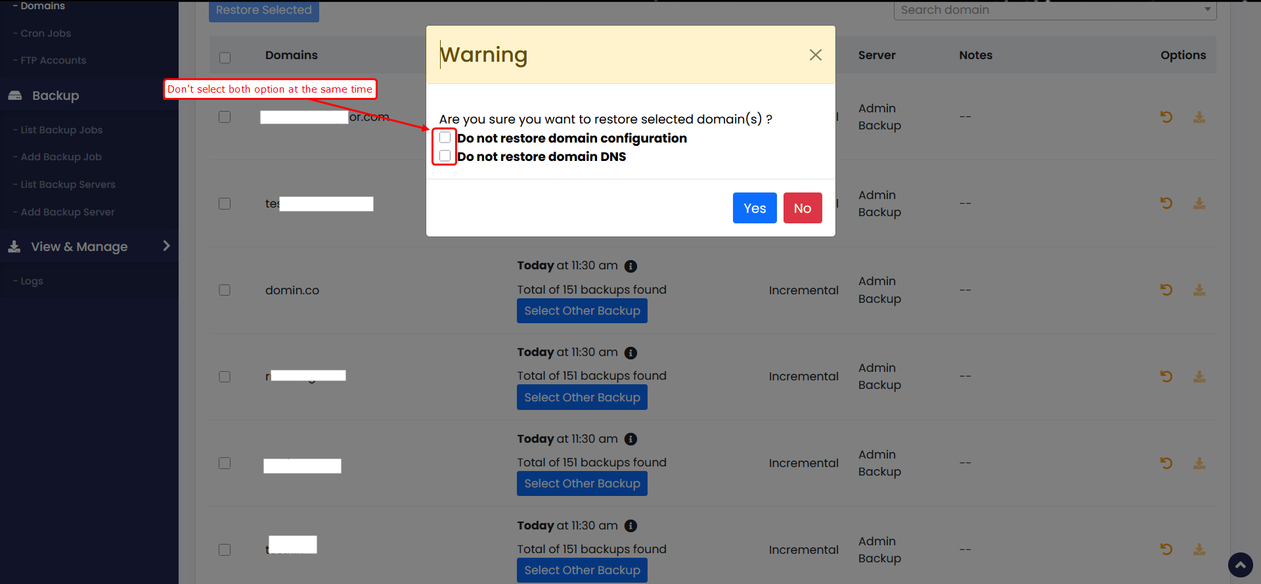Click restore icon for domin.co row
Screen dimensions: 1261x584
1166,290
